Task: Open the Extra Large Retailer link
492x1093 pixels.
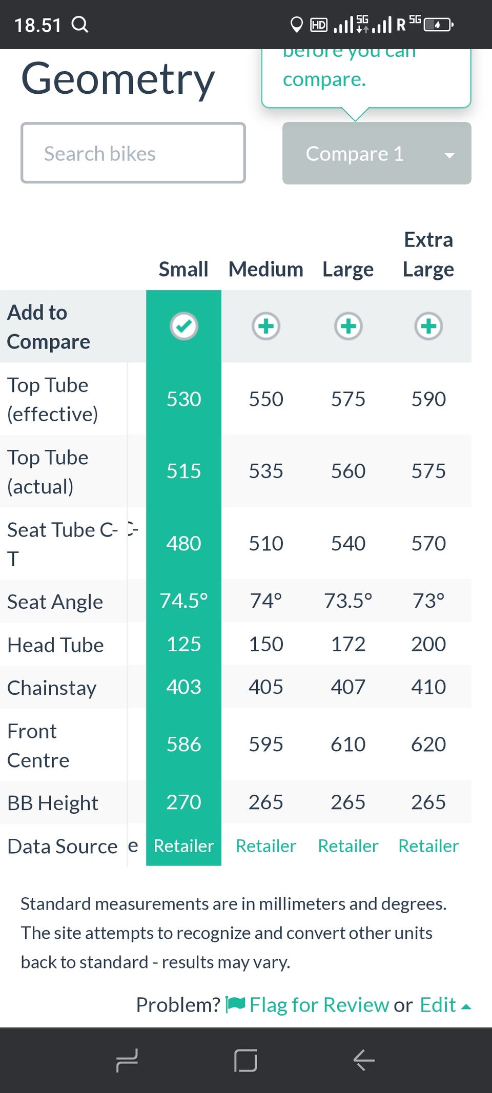Action: (428, 846)
